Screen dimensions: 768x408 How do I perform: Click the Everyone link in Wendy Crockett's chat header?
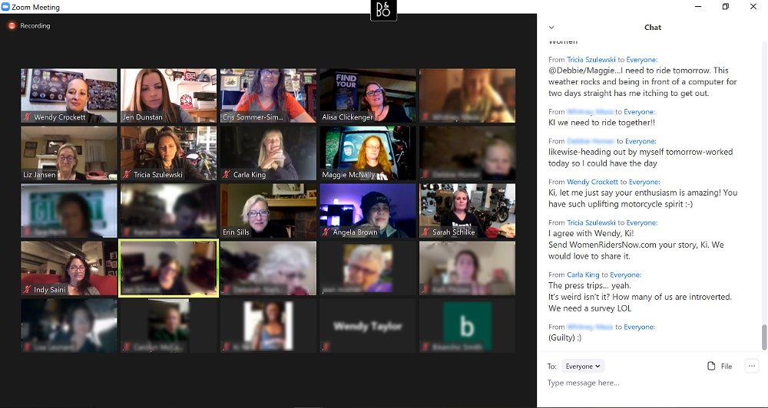pyautogui.click(x=644, y=182)
